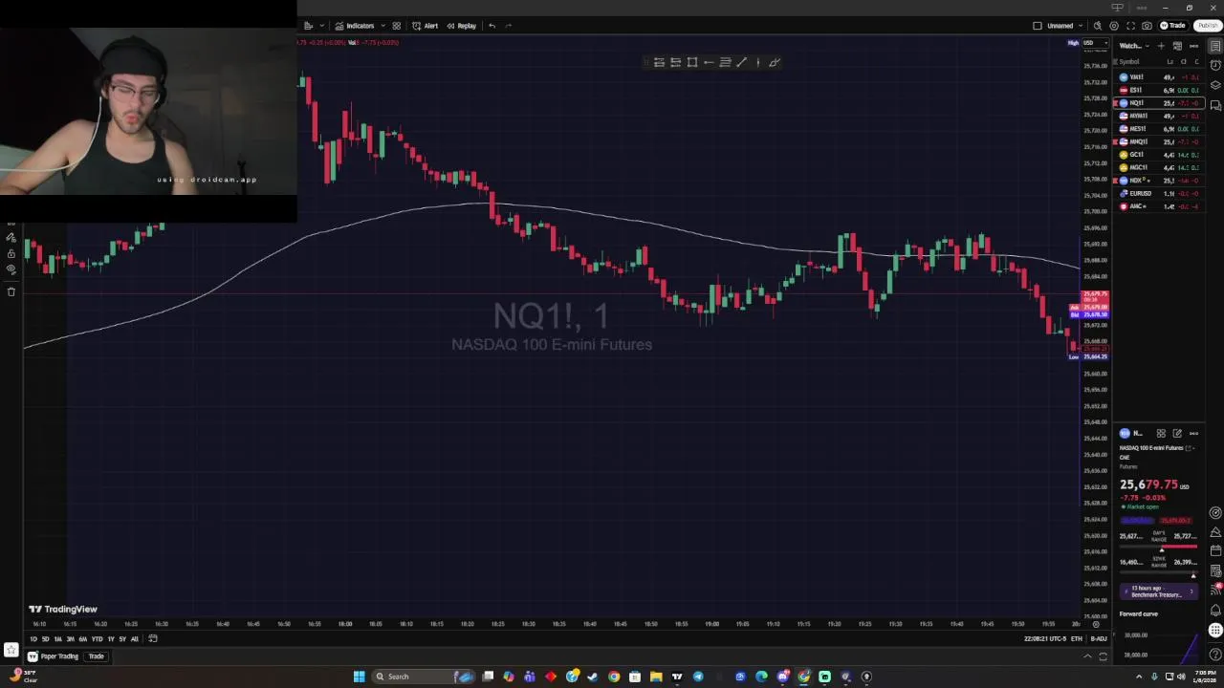
Task: Open the chart type candles icon
Action: (308, 26)
